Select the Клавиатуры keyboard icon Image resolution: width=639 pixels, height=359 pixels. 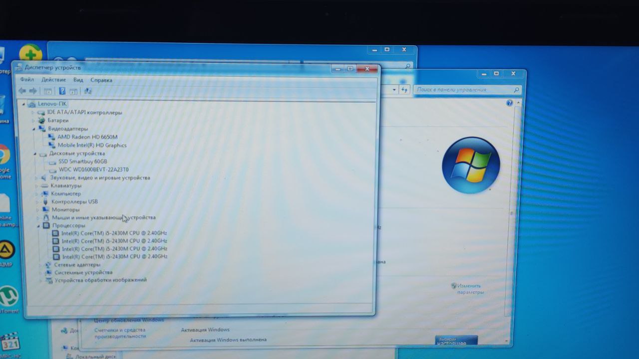point(44,185)
